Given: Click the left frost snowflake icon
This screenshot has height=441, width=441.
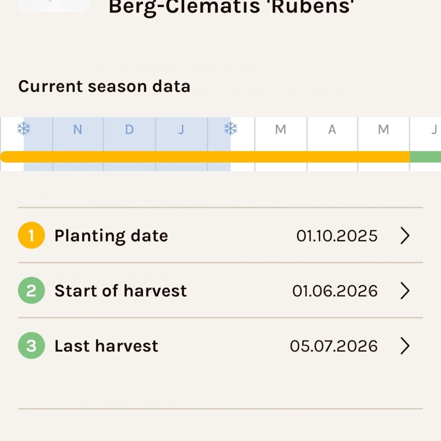Looking at the screenshot, I should coord(24,129).
